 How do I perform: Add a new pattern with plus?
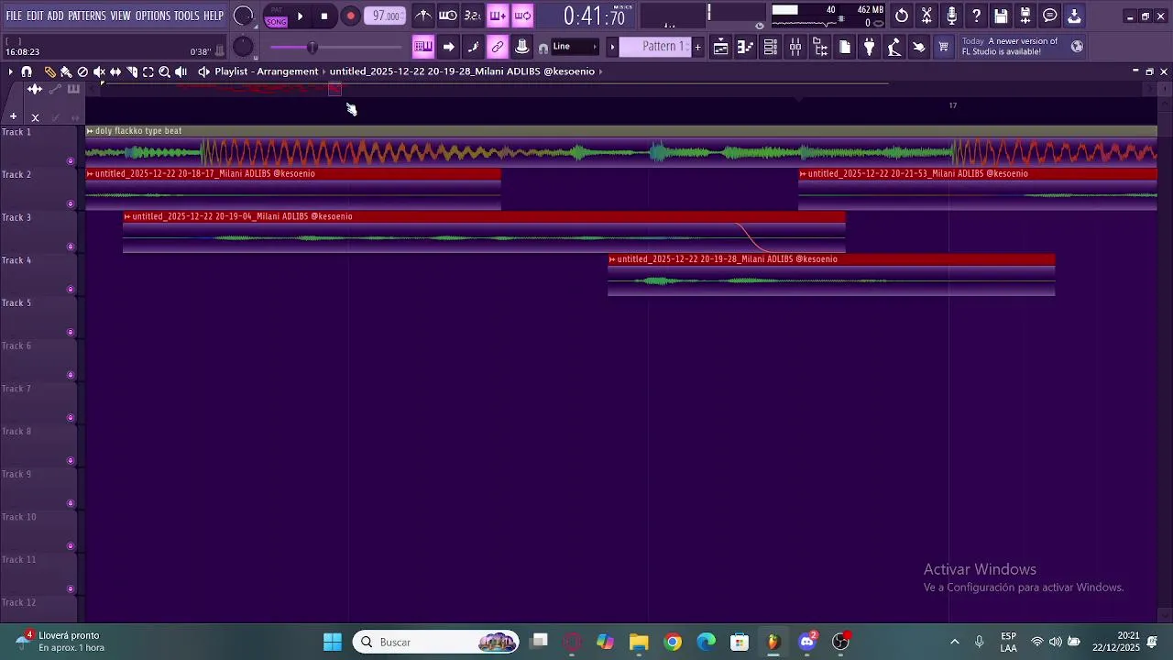697,47
